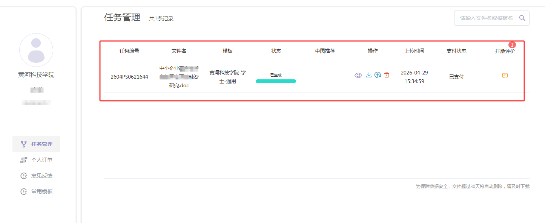545x223 pixels.
Task: Click the 上传时间 column header
Action: (414, 51)
